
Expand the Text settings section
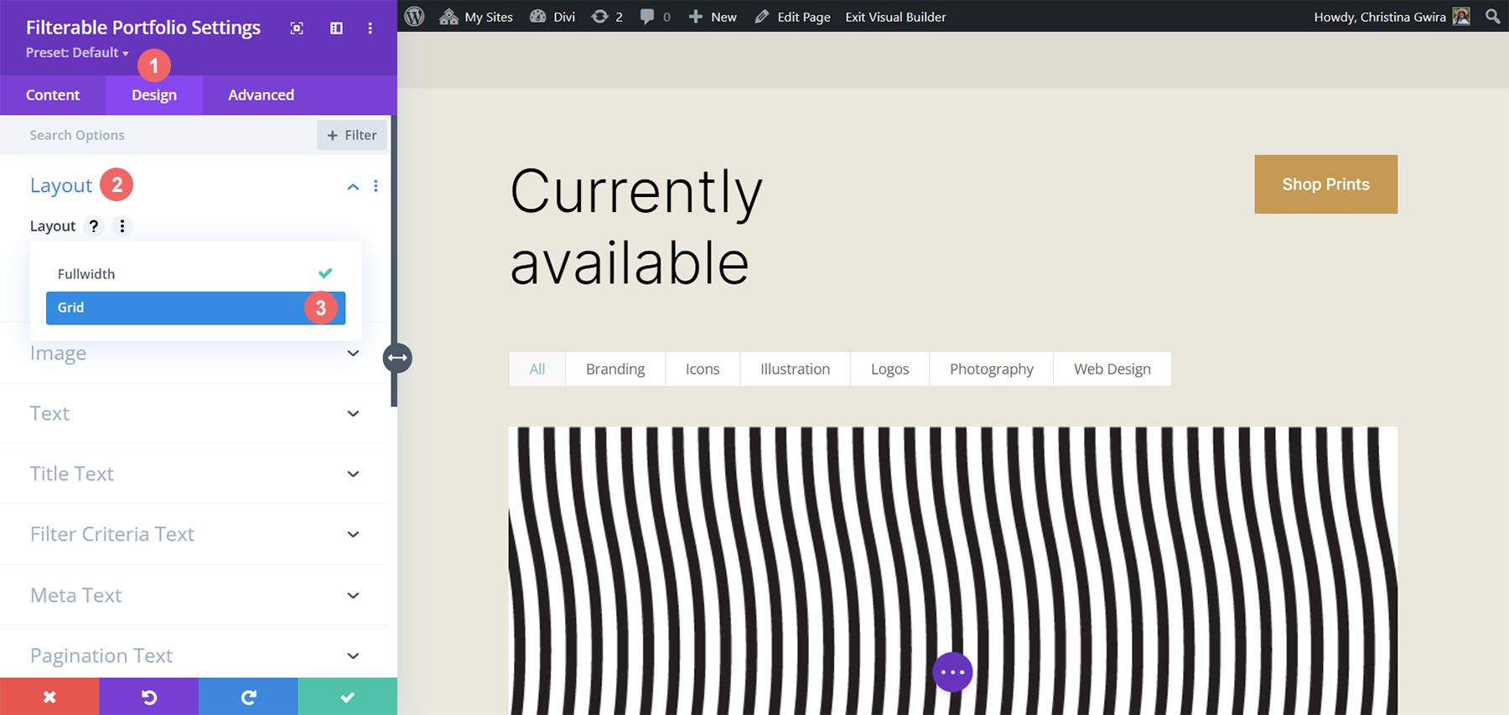coord(195,413)
